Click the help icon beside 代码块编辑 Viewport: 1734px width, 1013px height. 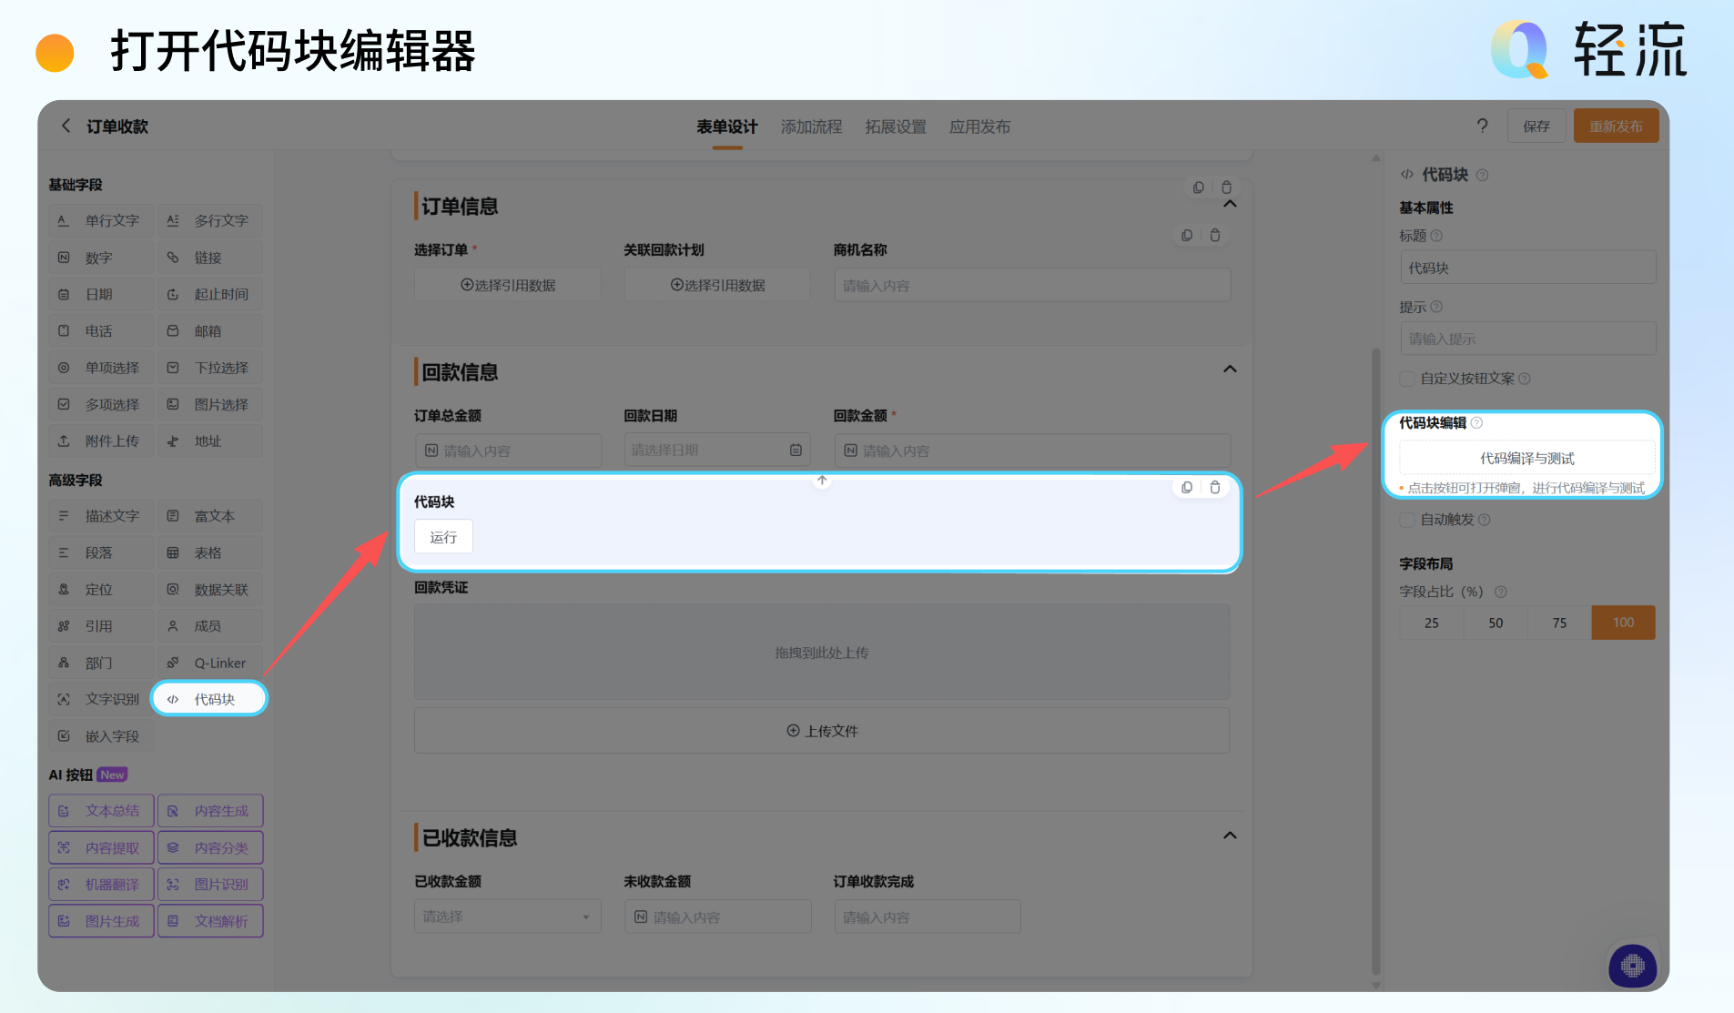click(1477, 422)
